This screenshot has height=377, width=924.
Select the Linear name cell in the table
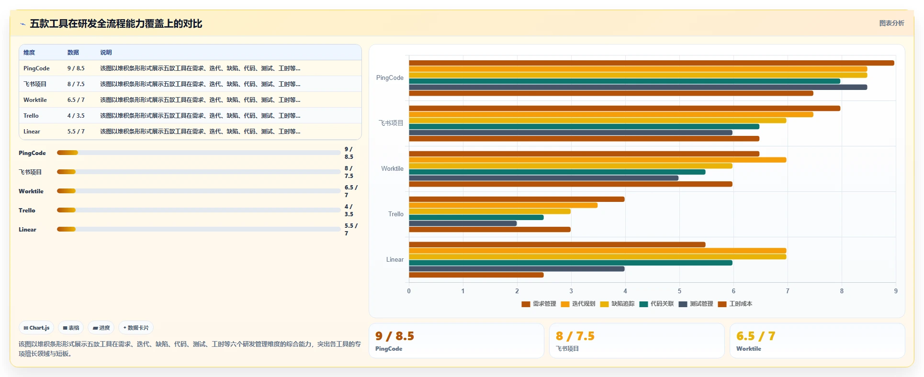(32, 132)
